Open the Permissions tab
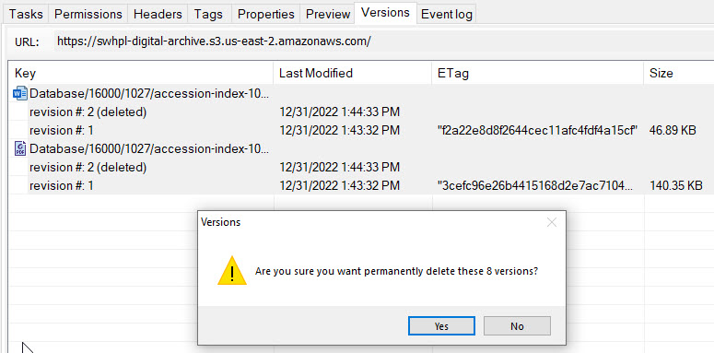Screen dimensions: 714x353 (88, 14)
